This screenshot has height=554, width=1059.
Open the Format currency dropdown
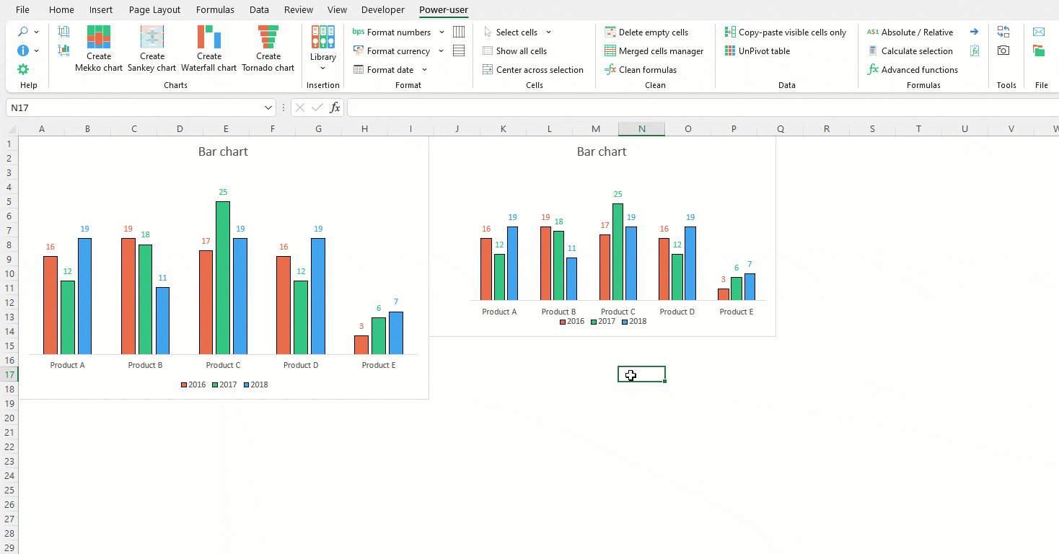click(441, 50)
